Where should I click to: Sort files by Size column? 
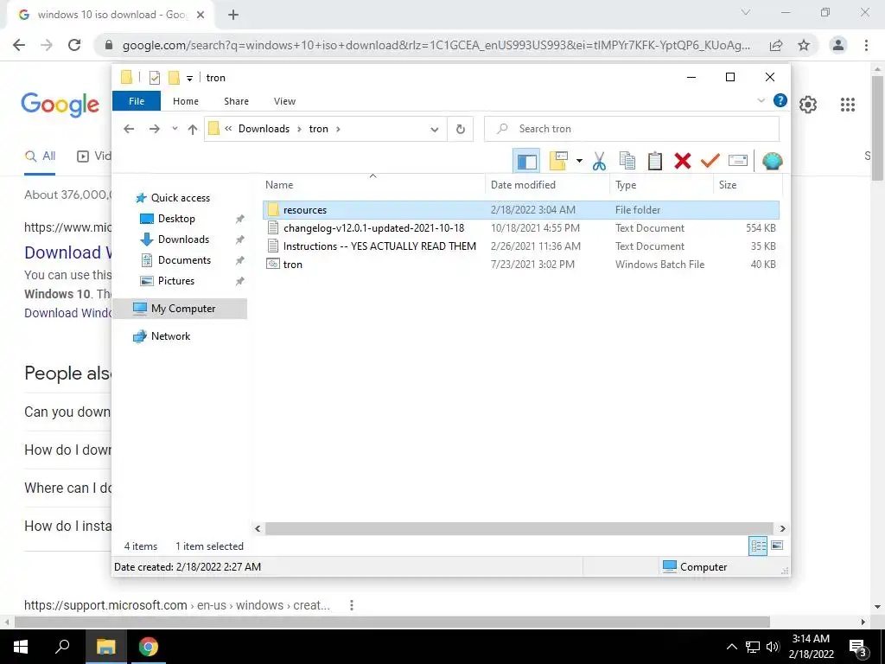coord(748,185)
